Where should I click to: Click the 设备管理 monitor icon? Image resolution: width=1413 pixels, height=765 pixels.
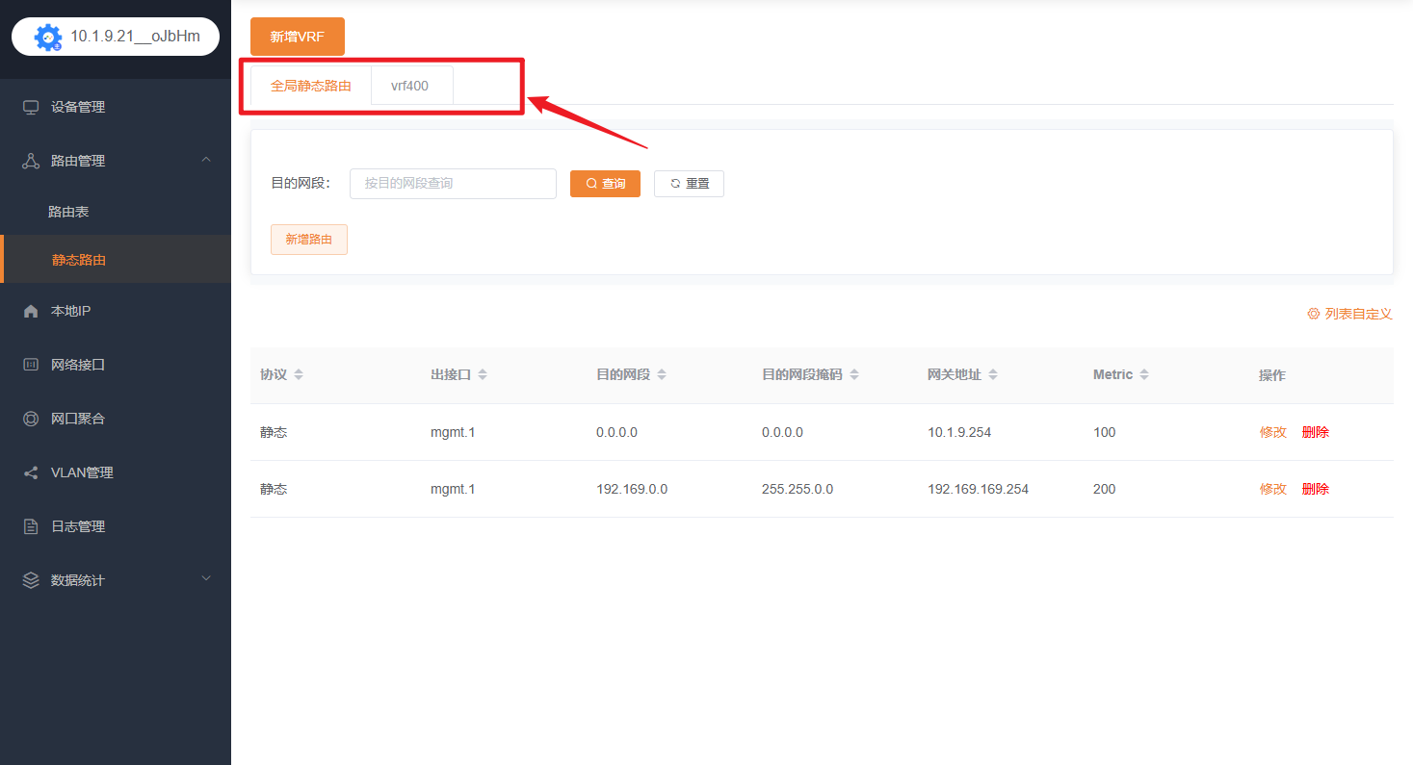[31, 107]
